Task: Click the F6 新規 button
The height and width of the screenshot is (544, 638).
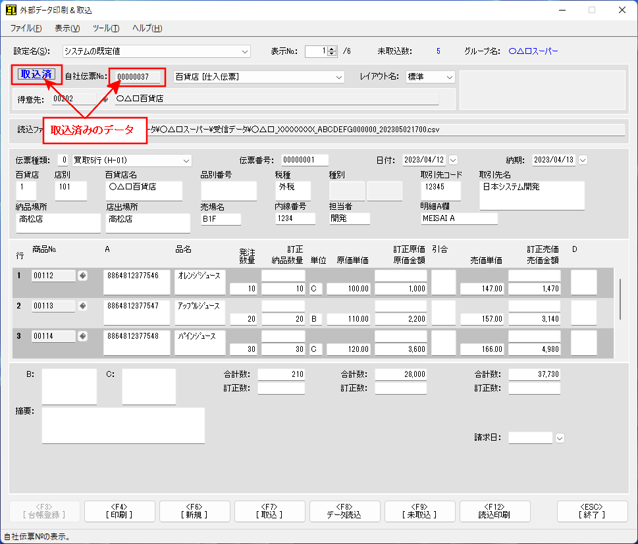Action: [194, 511]
